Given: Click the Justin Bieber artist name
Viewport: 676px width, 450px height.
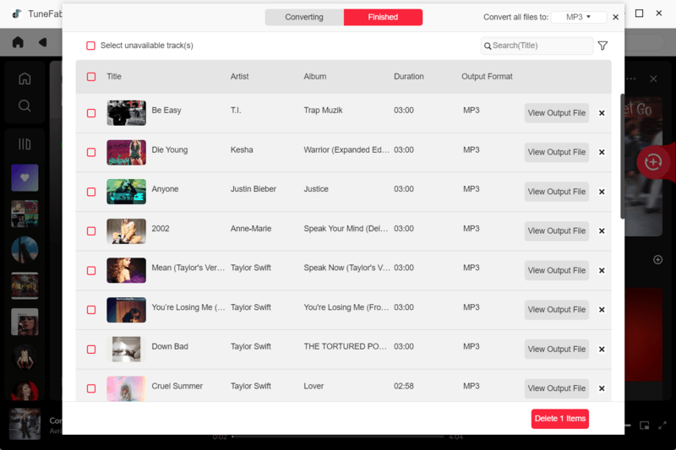Looking at the screenshot, I should click(x=253, y=189).
